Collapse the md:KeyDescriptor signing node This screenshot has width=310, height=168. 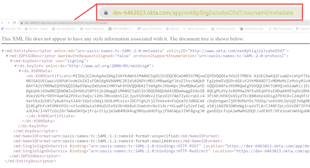(x=11, y=61)
